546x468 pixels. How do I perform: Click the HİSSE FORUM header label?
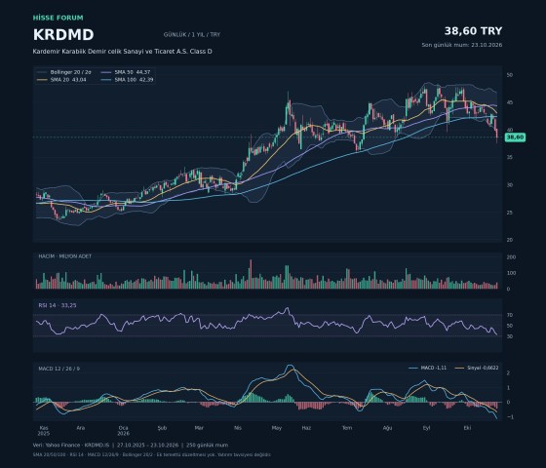point(58,18)
